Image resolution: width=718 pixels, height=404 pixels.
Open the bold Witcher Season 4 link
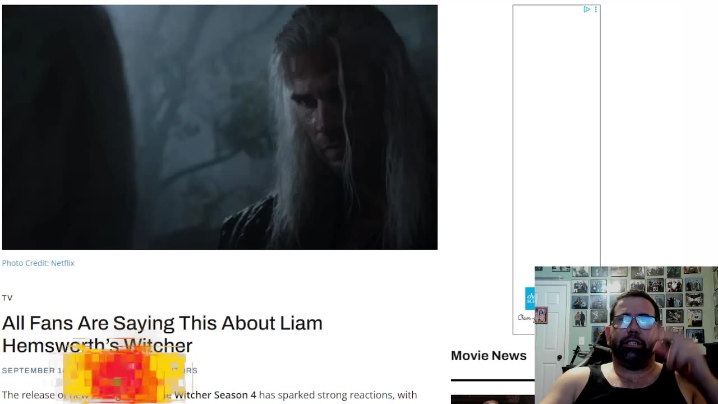click(x=215, y=395)
